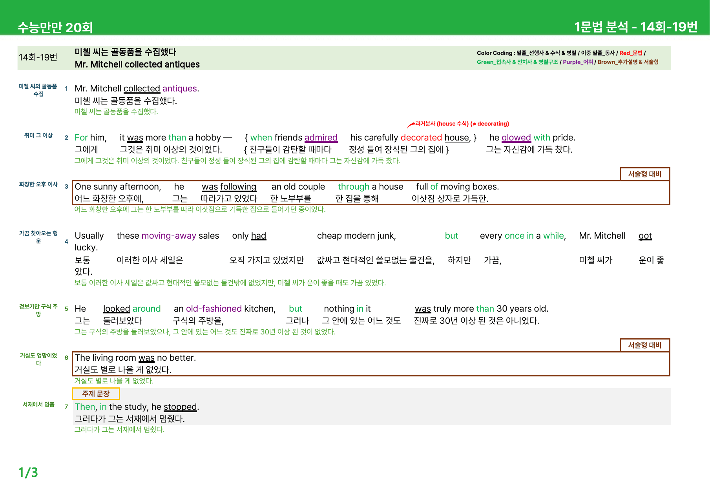The height and width of the screenshot is (502, 710).
Task: Click the green word 'Then' in sentence 7
Action: (85, 407)
